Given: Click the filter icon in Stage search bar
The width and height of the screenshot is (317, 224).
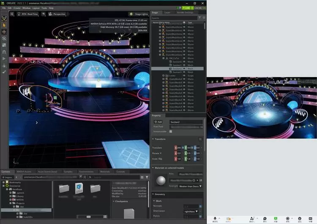Looking at the screenshot, I should pyautogui.click(x=200, y=18).
